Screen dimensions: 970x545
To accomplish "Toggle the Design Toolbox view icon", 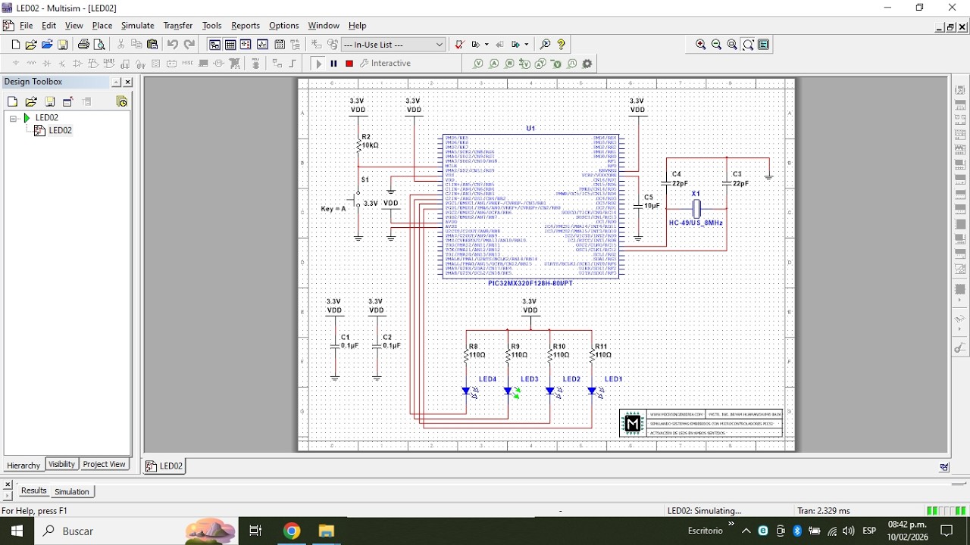I will (214, 45).
